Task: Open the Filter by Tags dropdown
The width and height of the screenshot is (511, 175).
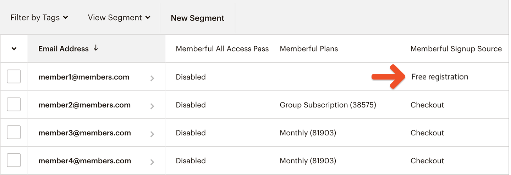Action: pyautogui.click(x=39, y=17)
